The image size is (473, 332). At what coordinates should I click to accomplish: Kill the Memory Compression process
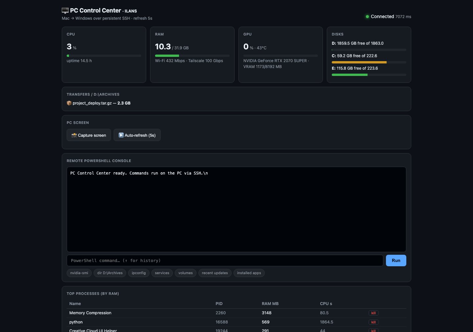pyautogui.click(x=373, y=313)
